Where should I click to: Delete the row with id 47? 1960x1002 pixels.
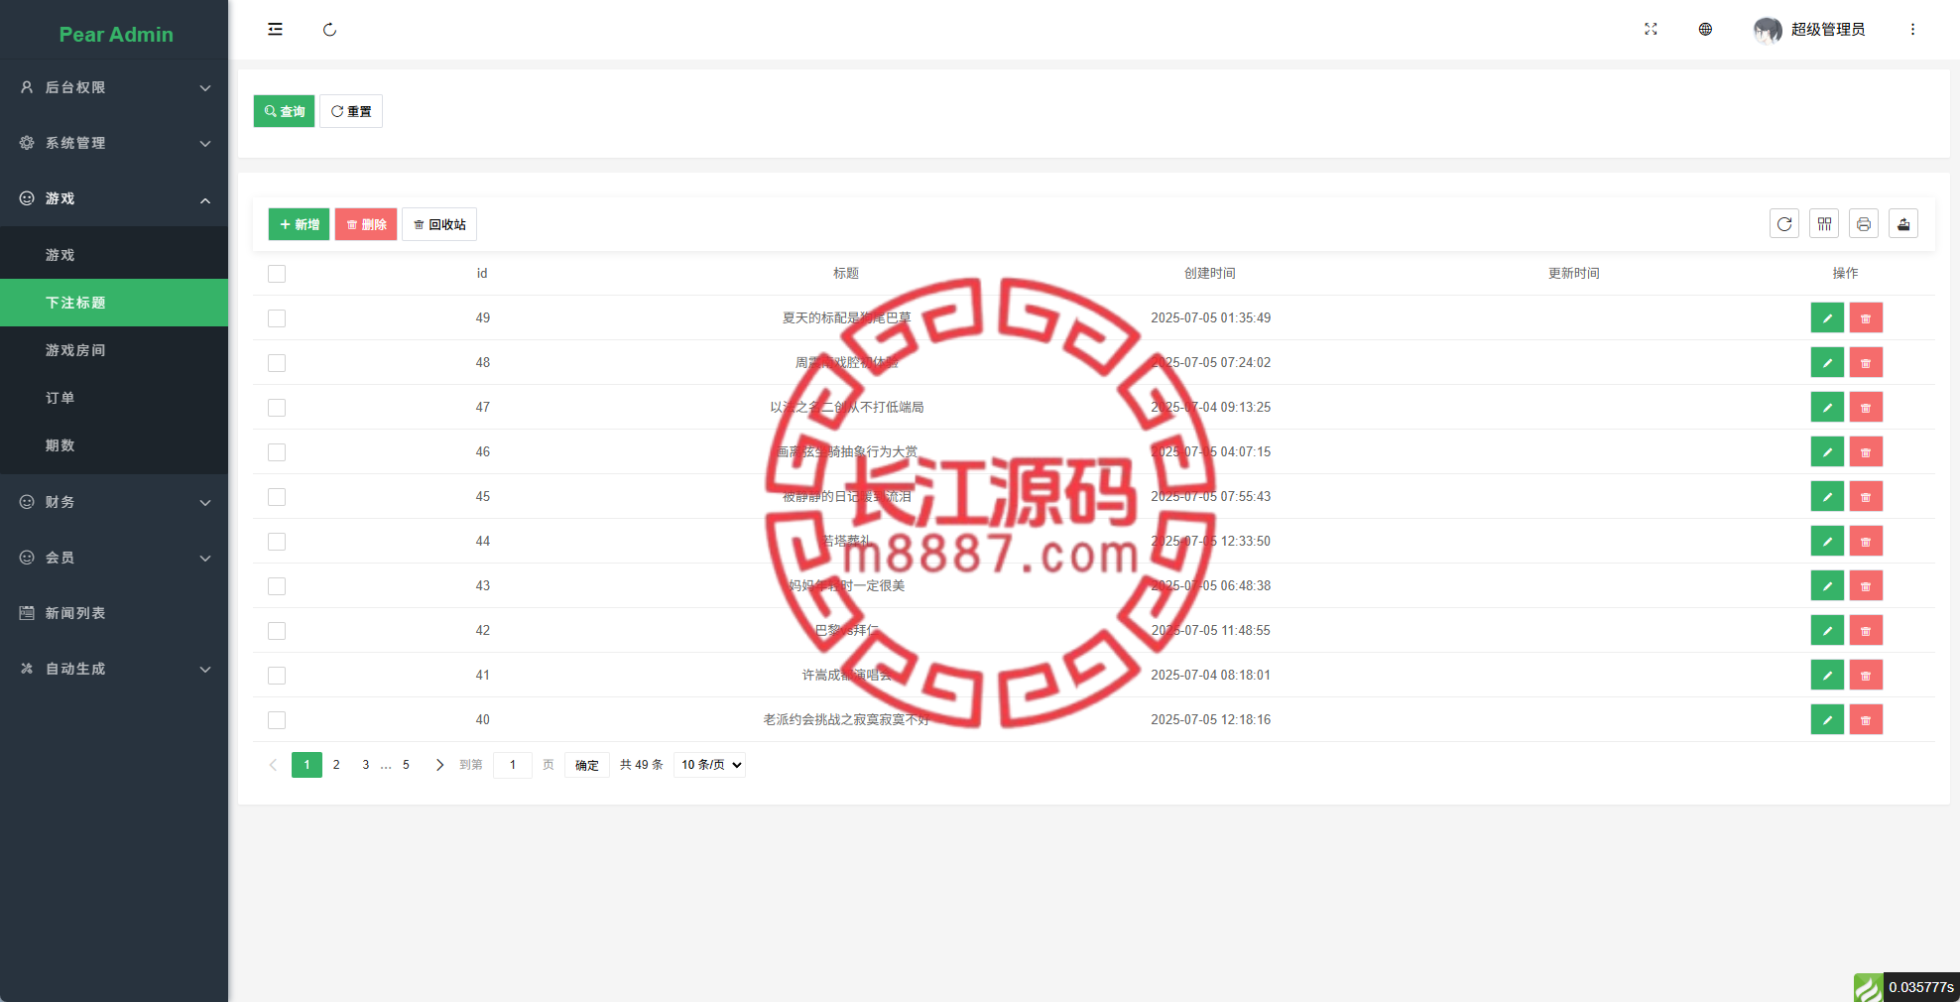1866,408
